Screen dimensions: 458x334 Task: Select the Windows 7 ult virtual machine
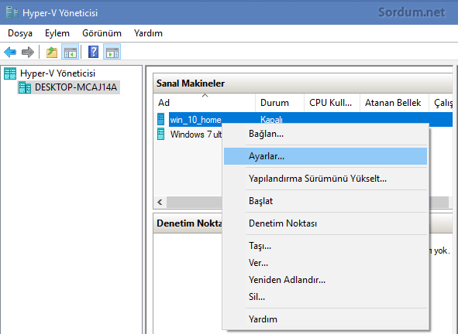click(x=196, y=135)
